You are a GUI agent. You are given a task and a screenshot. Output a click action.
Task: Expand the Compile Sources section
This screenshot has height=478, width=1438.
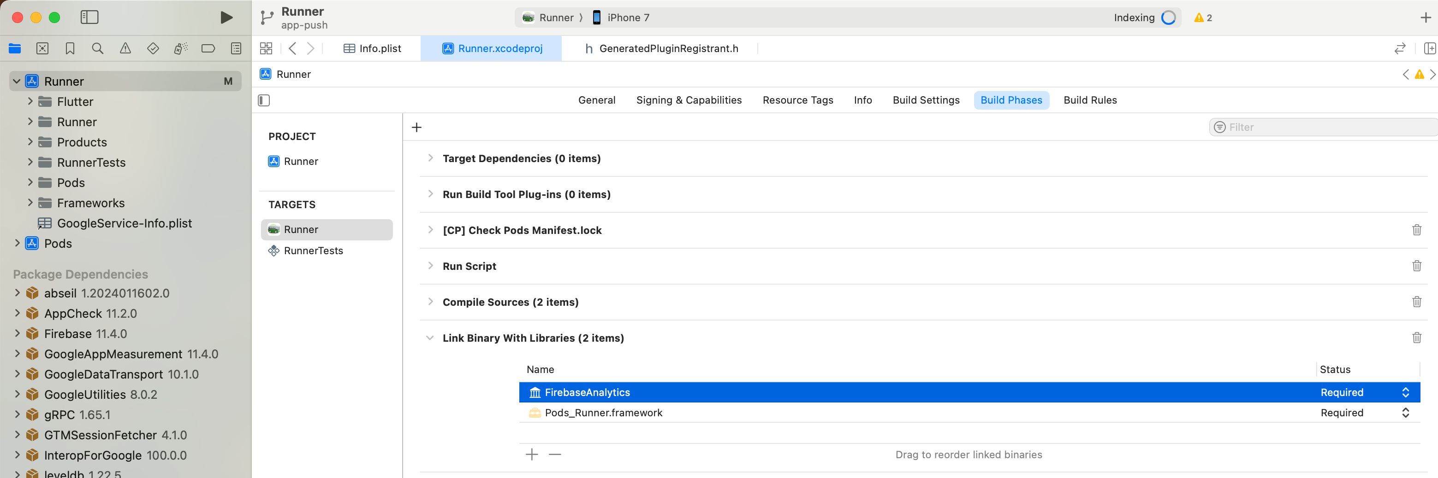pos(430,301)
